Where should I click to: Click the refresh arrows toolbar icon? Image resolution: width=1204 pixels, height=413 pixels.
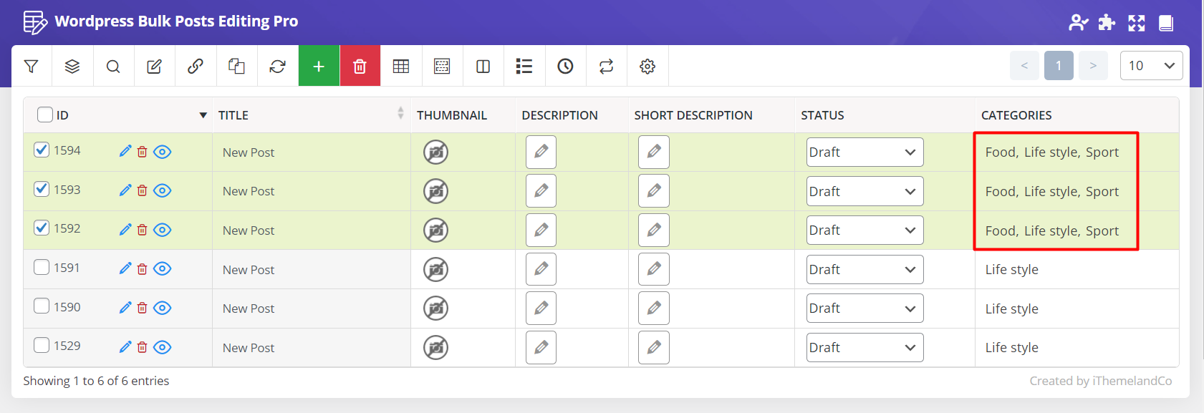(277, 67)
